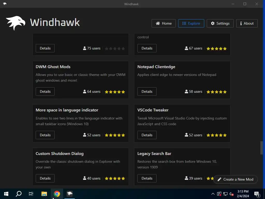Open Details for VSCode Tweaker

[147, 135]
